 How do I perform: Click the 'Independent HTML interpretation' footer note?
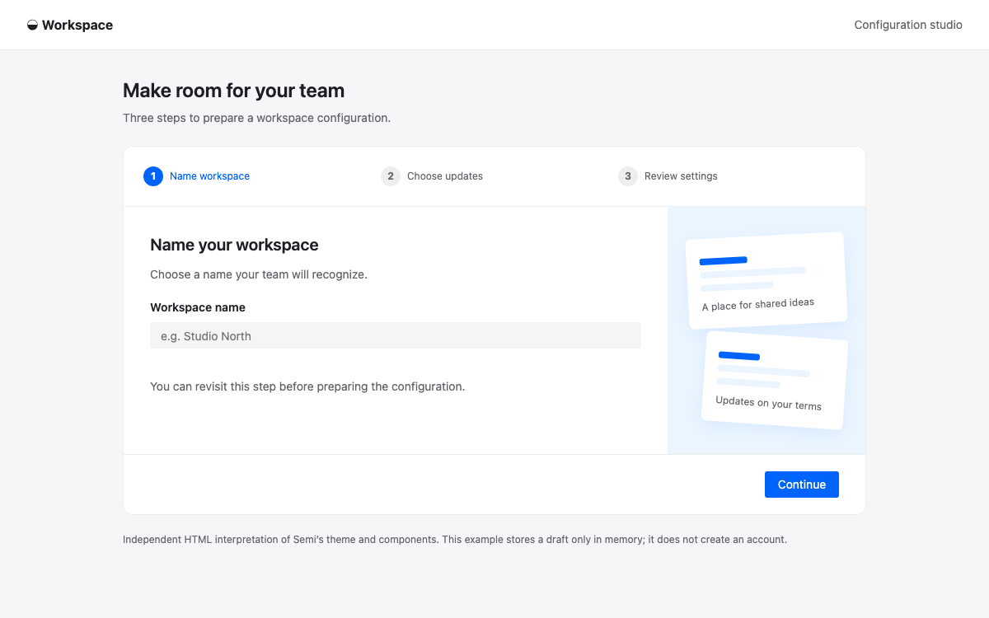pos(455,540)
